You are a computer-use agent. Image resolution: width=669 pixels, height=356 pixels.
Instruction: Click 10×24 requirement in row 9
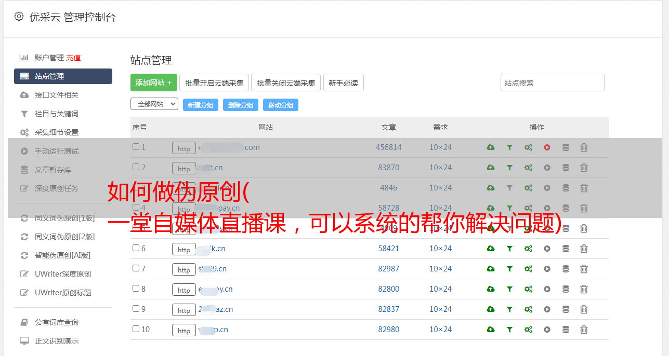tap(440, 309)
